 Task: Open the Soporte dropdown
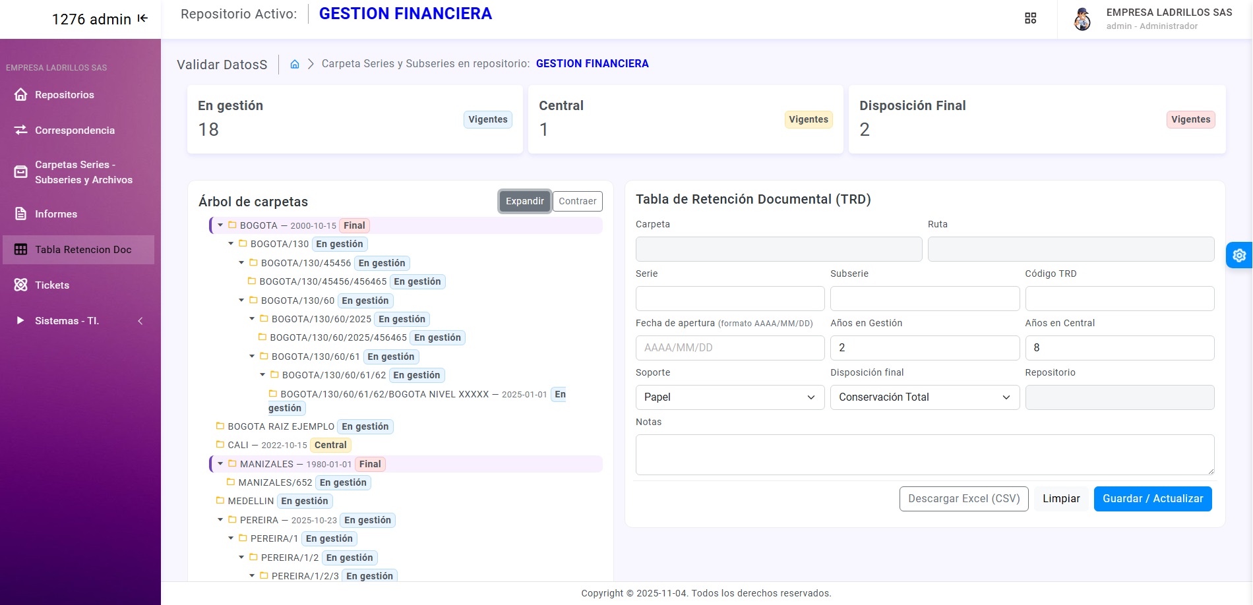pos(729,397)
